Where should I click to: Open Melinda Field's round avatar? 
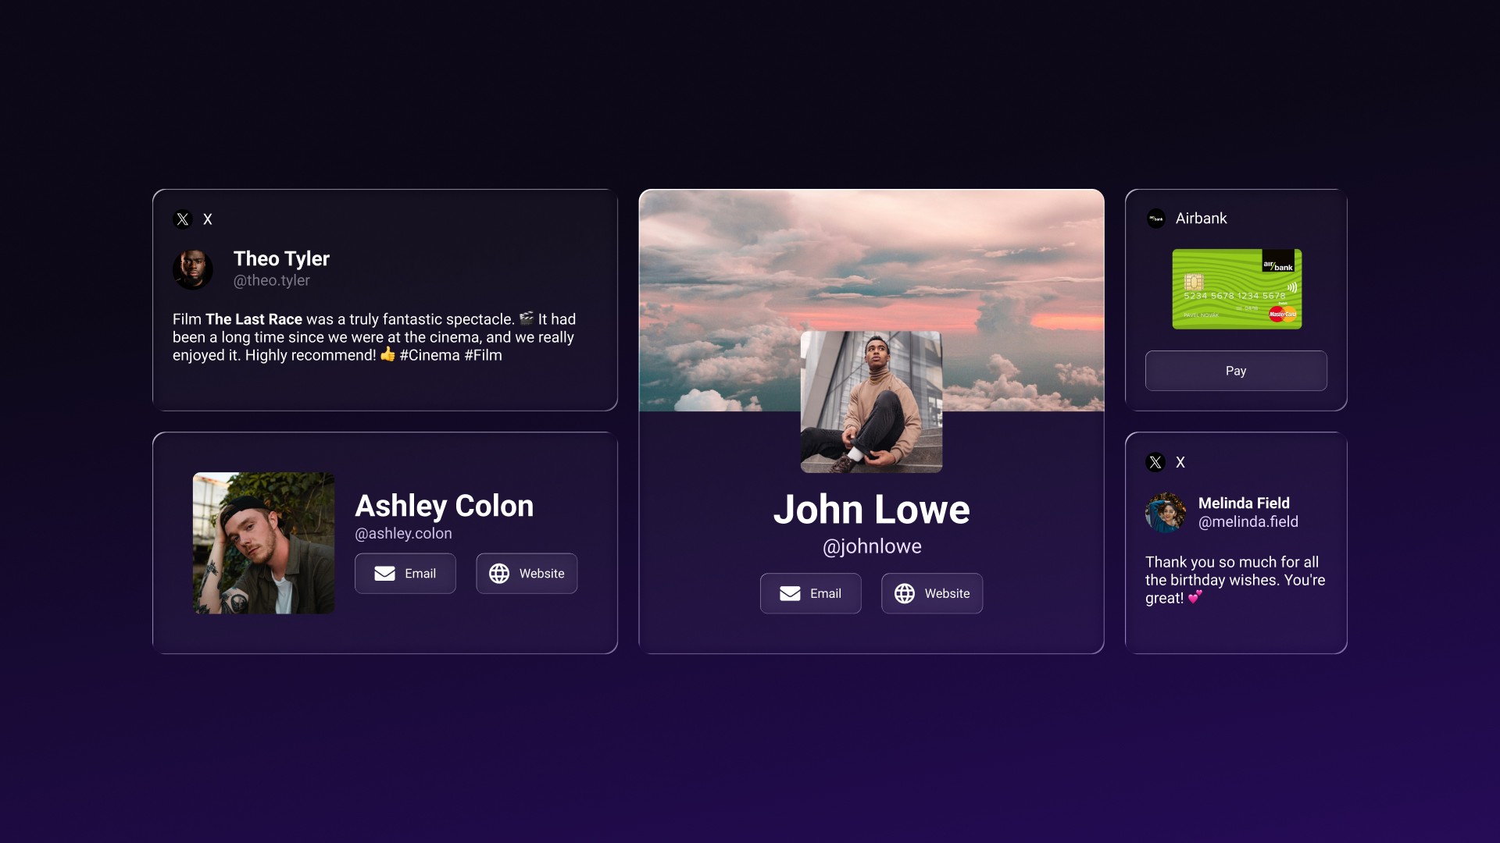click(x=1166, y=513)
